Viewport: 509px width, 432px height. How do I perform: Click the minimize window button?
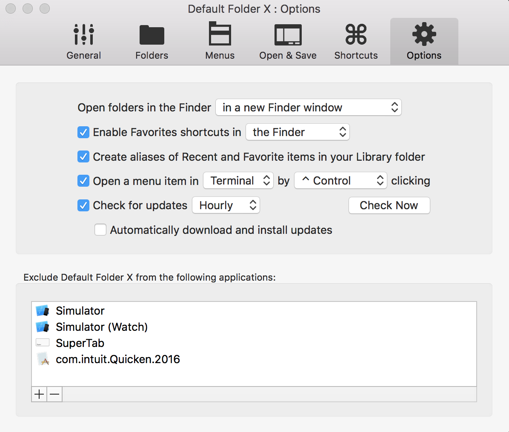[28, 9]
